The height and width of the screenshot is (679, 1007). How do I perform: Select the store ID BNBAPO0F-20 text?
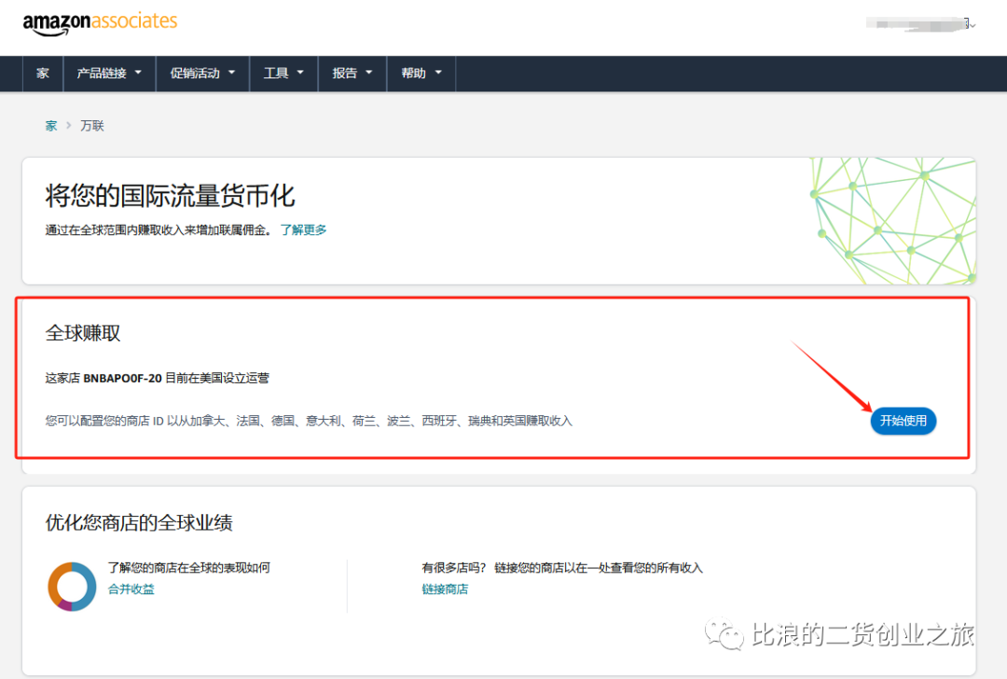coord(123,379)
